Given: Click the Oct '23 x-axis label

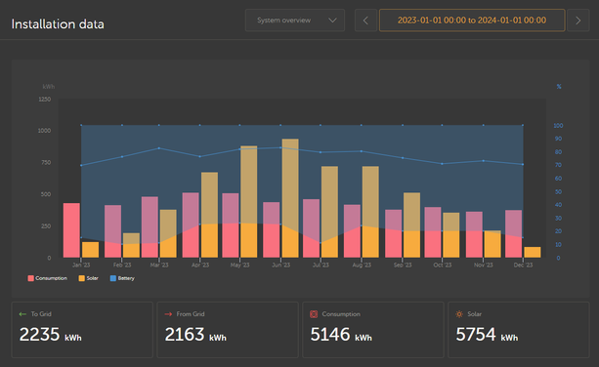Looking at the screenshot, I should click(x=443, y=265).
